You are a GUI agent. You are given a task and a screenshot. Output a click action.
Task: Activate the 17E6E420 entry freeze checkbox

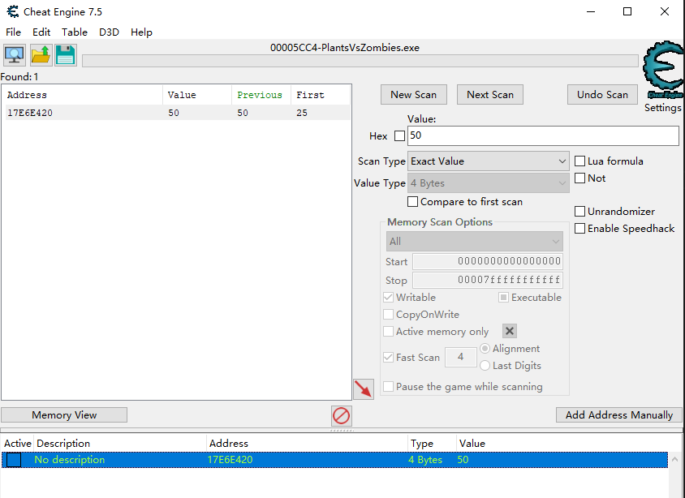point(14,460)
